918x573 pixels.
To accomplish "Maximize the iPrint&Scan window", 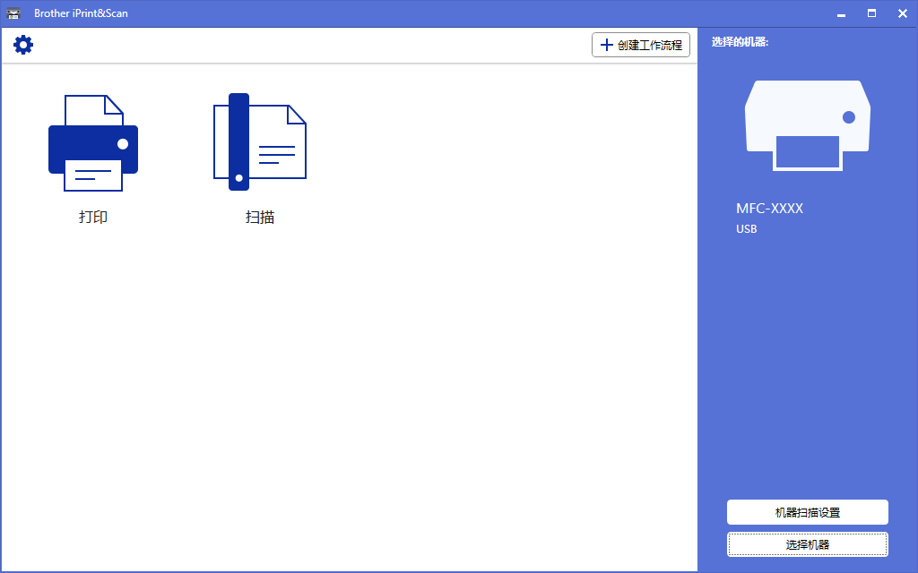I will pos(871,13).
